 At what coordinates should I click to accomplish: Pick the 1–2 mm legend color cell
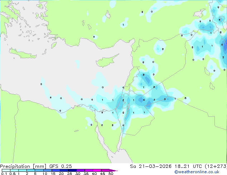(23, 170)
